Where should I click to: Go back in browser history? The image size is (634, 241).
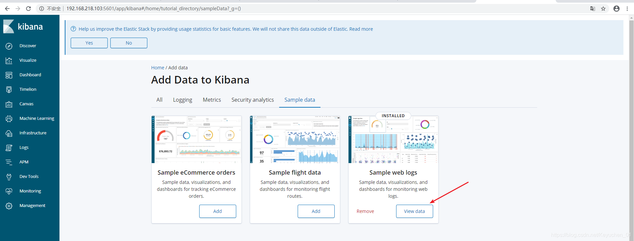pyautogui.click(x=7, y=9)
